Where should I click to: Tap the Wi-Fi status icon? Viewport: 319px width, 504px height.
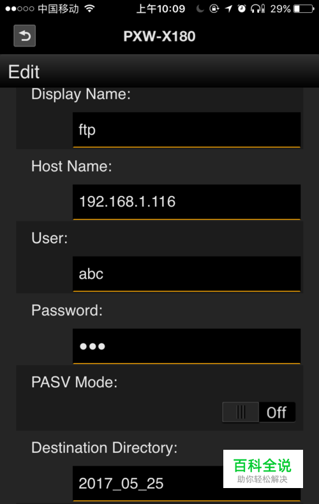89,9
